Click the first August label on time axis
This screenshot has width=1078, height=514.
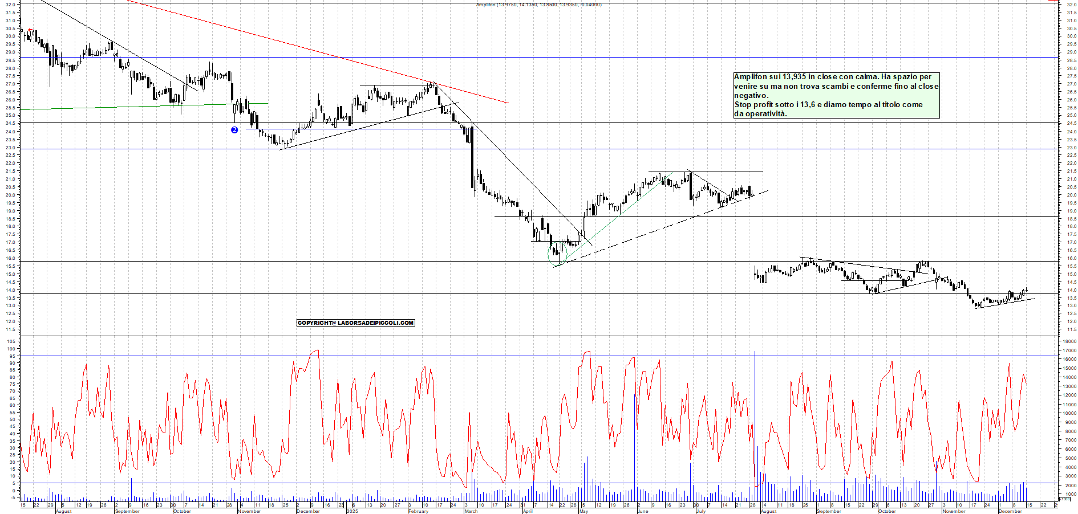[x=63, y=511]
